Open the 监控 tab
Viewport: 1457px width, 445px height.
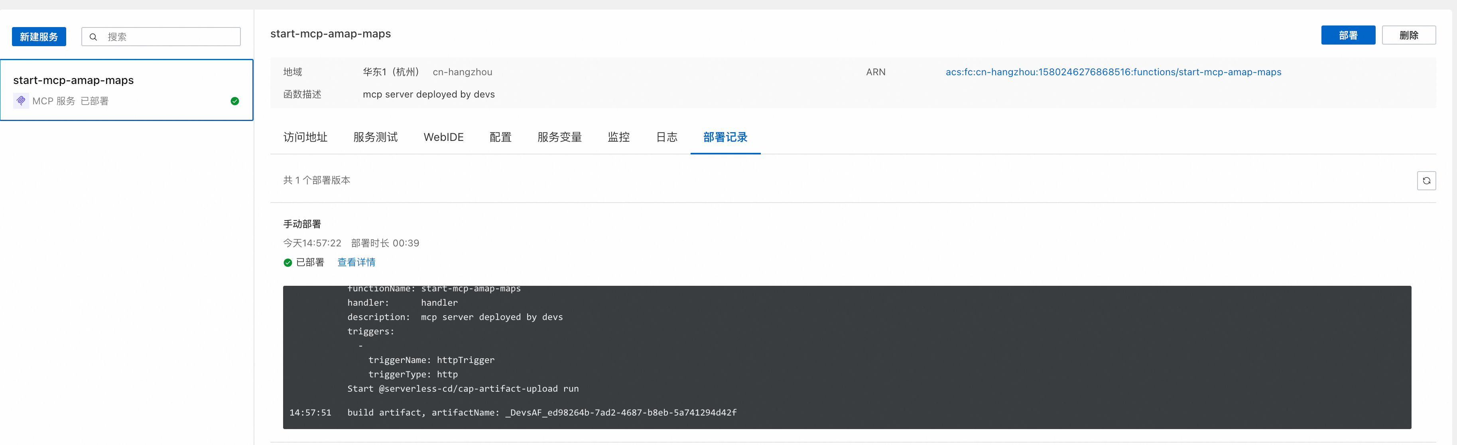pos(618,137)
